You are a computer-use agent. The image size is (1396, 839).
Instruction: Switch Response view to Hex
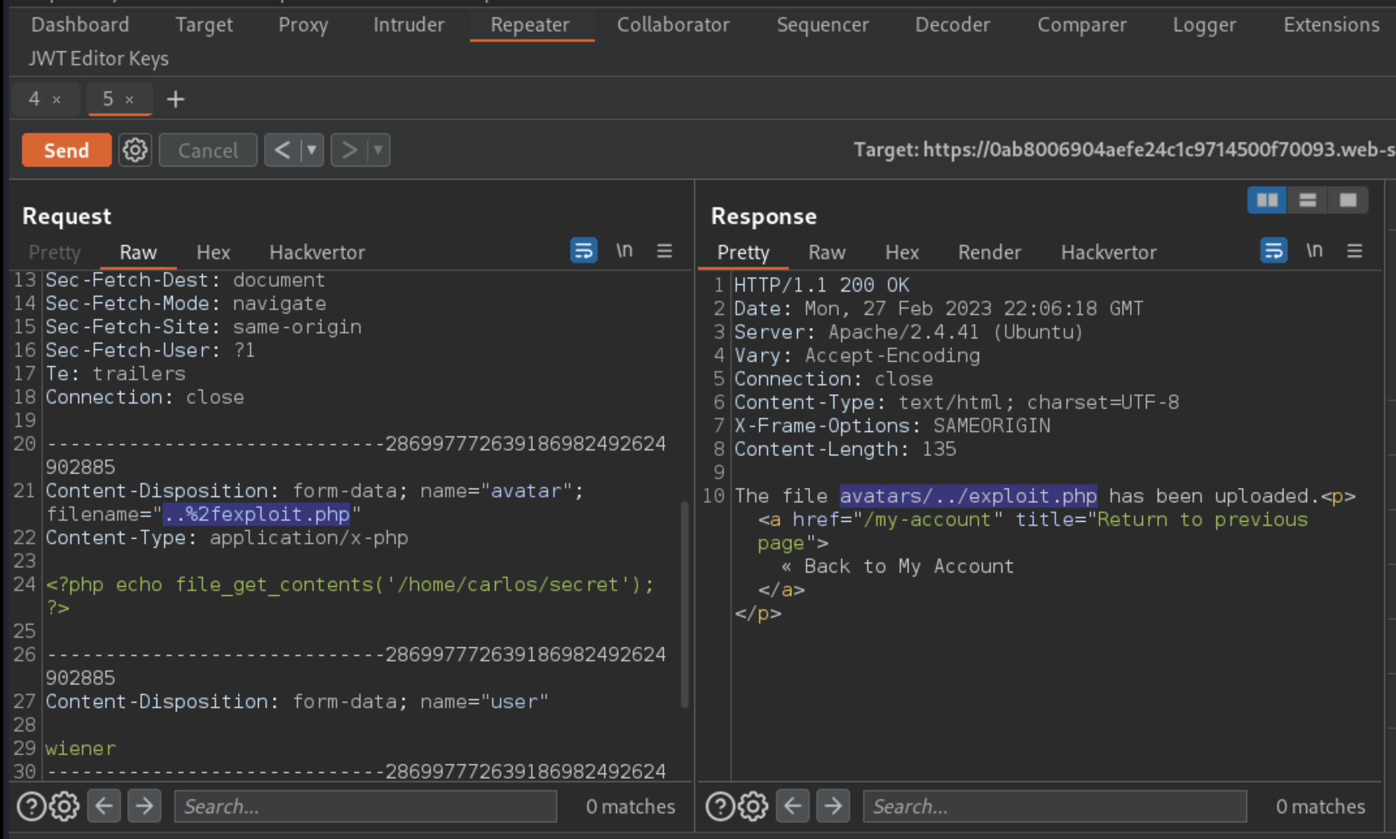point(902,253)
